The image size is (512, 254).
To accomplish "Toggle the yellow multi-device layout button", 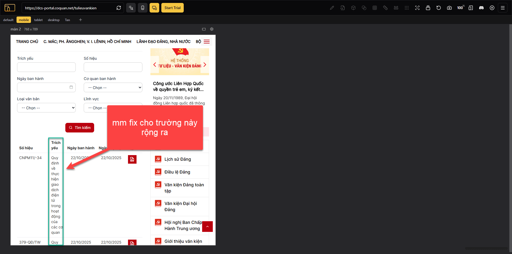I will [x=154, y=8].
